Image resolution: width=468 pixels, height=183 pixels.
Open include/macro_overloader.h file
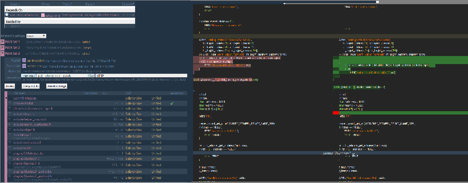pos(32,124)
